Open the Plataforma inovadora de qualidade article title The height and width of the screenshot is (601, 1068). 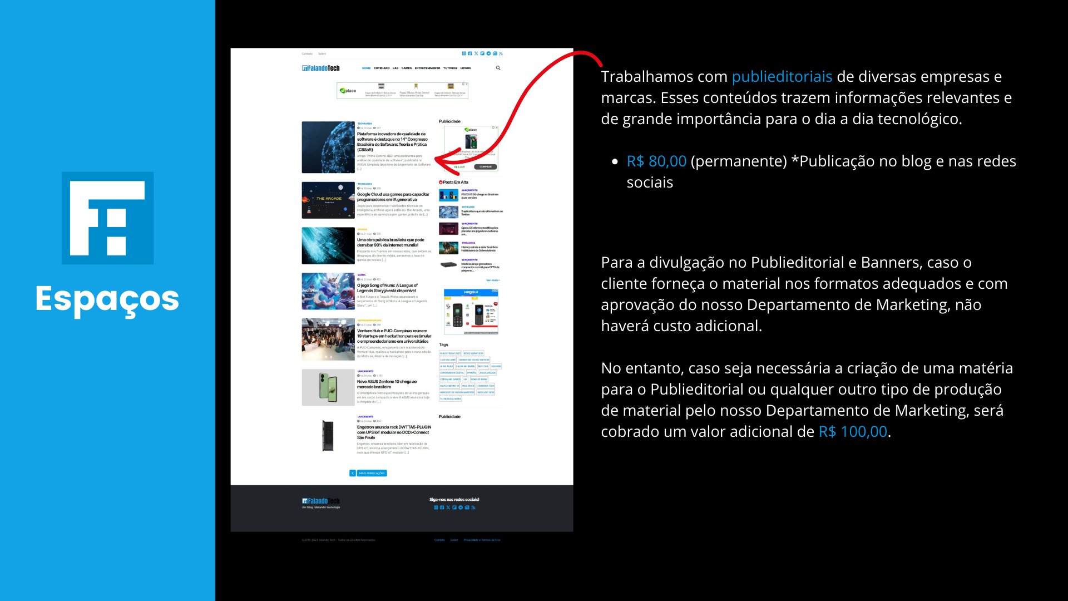(393, 142)
